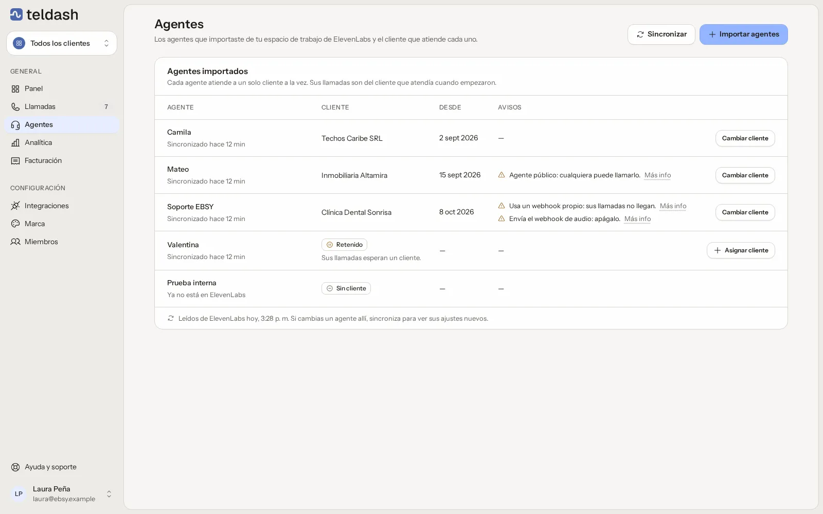
Task: Click 'Inmobiliaria Altamira' client cell
Action: coord(354,175)
